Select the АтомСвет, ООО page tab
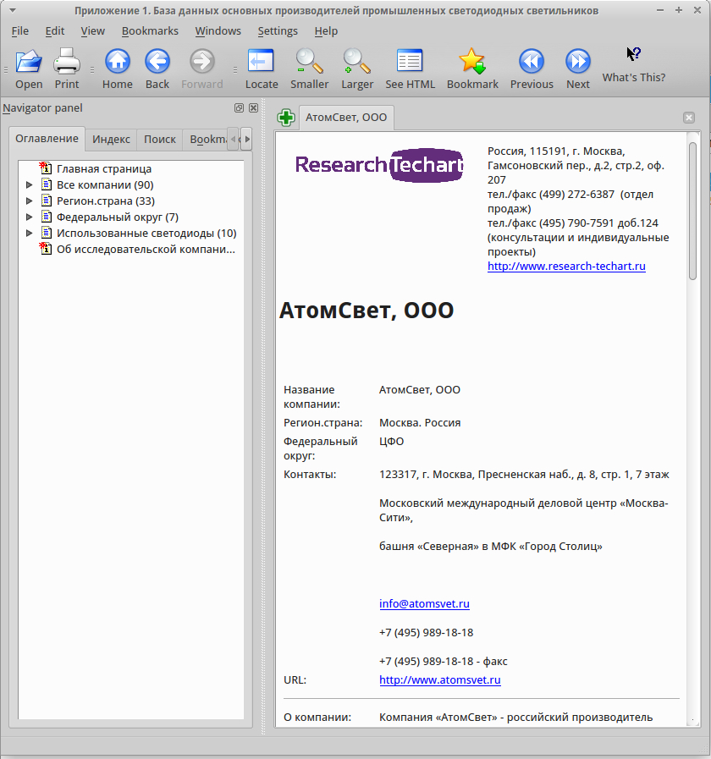This screenshot has width=711, height=759. (x=346, y=118)
